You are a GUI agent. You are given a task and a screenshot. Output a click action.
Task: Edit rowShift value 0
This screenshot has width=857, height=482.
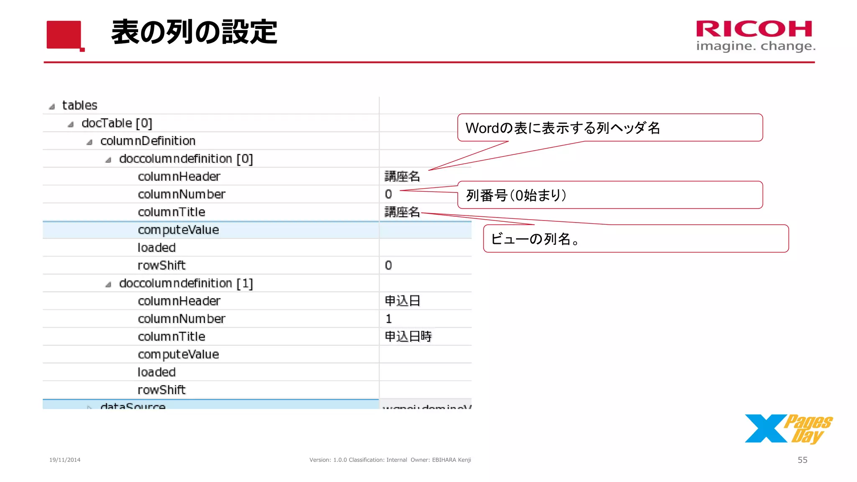388,265
